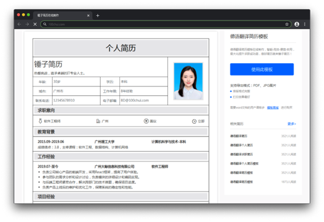Click the 8年经验 work years cell

coord(143,91)
